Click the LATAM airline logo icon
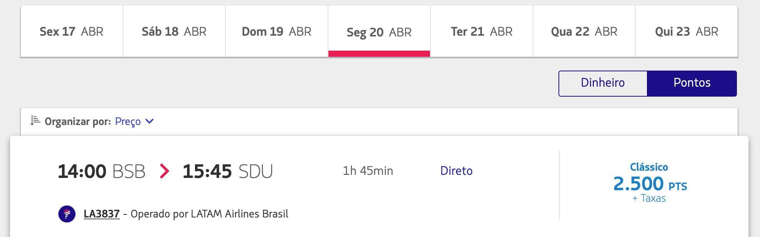Screen dimensions: 760x237 [67, 214]
